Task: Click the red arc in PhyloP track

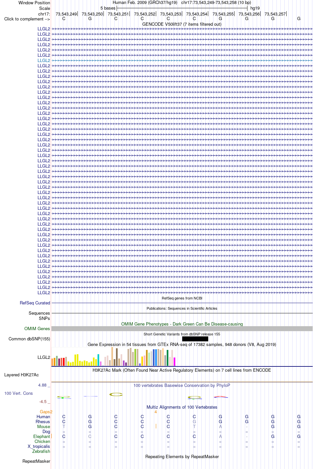Action: (x=220, y=397)
